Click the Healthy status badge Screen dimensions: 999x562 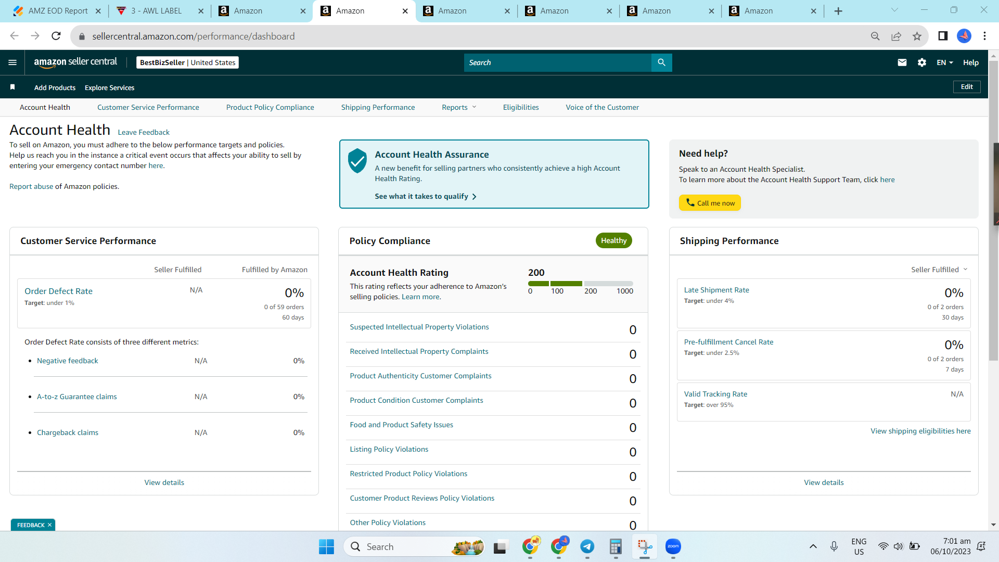tap(613, 240)
